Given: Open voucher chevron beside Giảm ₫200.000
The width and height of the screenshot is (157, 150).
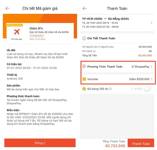Looking at the screenshot, I should 152,79.
